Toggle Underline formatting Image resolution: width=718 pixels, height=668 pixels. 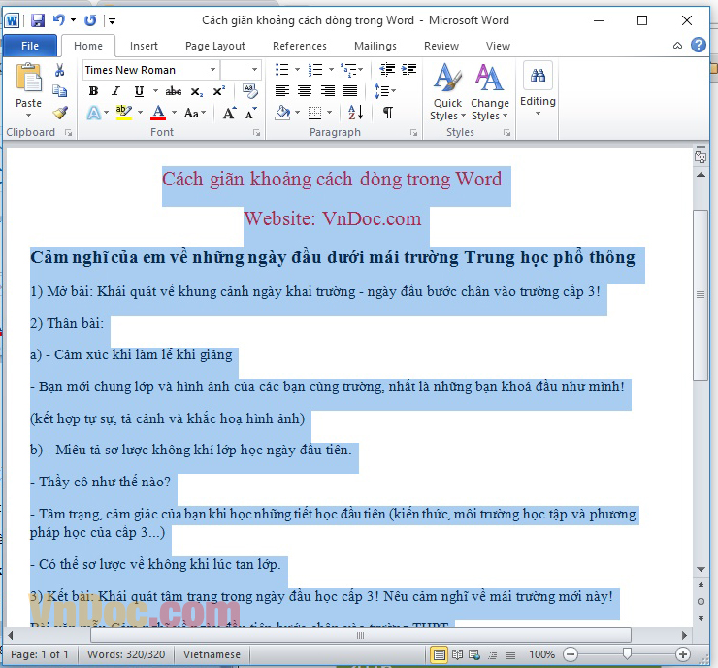(x=139, y=91)
